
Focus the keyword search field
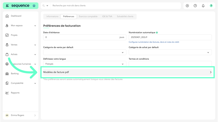[115, 6]
